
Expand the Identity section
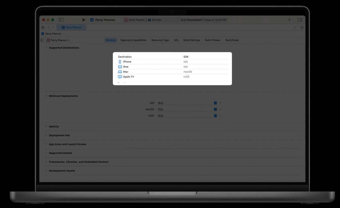point(46,126)
